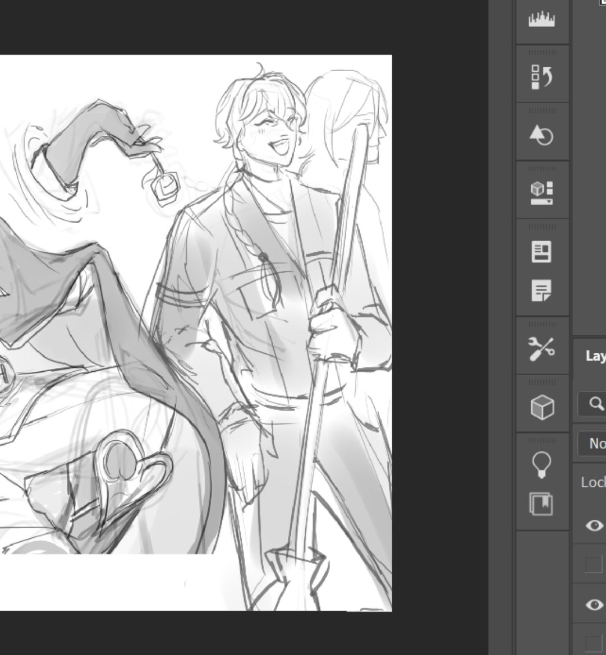The height and width of the screenshot is (655, 606).
Task: Open the 3D panel cube icon
Action: tap(542, 407)
